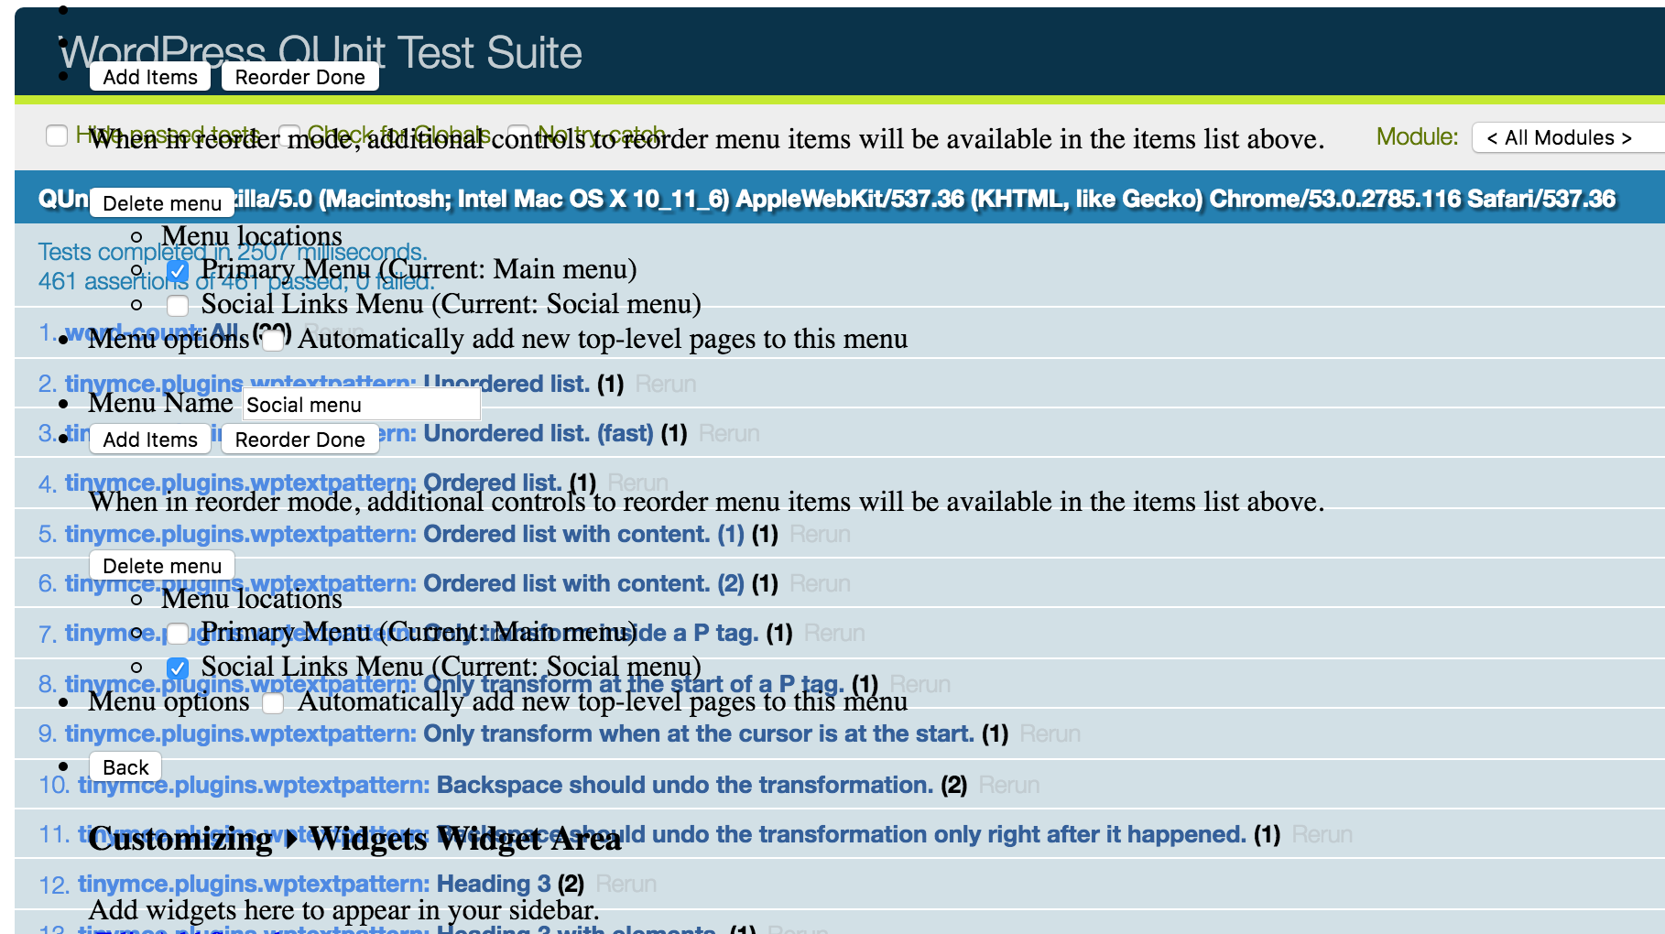The height and width of the screenshot is (934, 1665).
Task: Uncheck the checked Primary Menu checkbox
Action: tap(178, 270)
